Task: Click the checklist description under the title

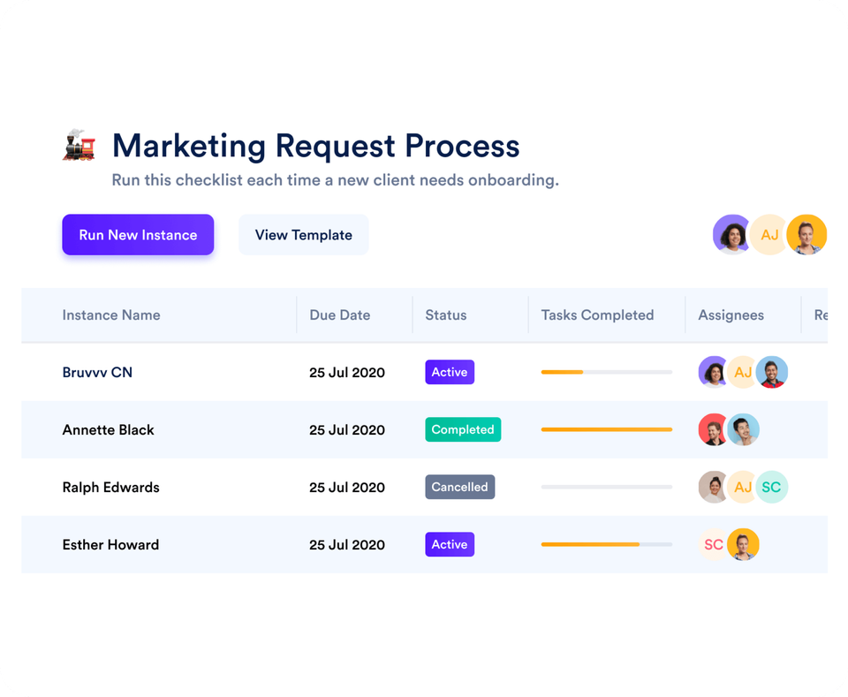Action: [x=336, y=179]
